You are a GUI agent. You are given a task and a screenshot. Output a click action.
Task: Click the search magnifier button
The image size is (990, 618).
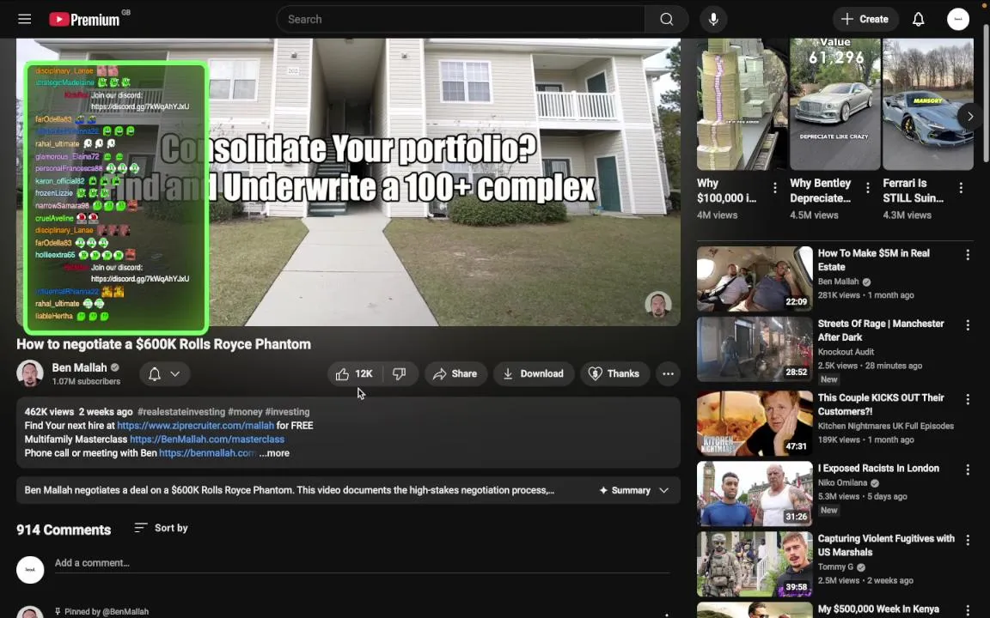[666, 19]
